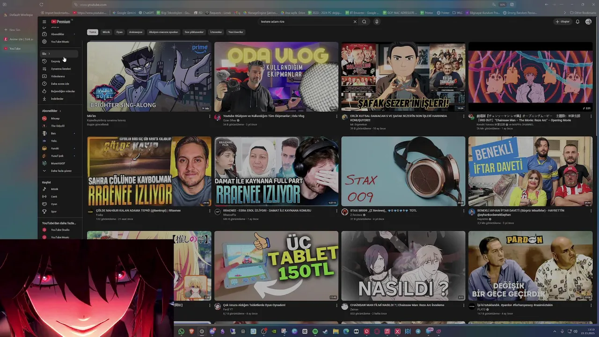This screenshot has width=599, height=337.
Task: Select the Yeni öneriler filter chip
Action: (236, 32)
